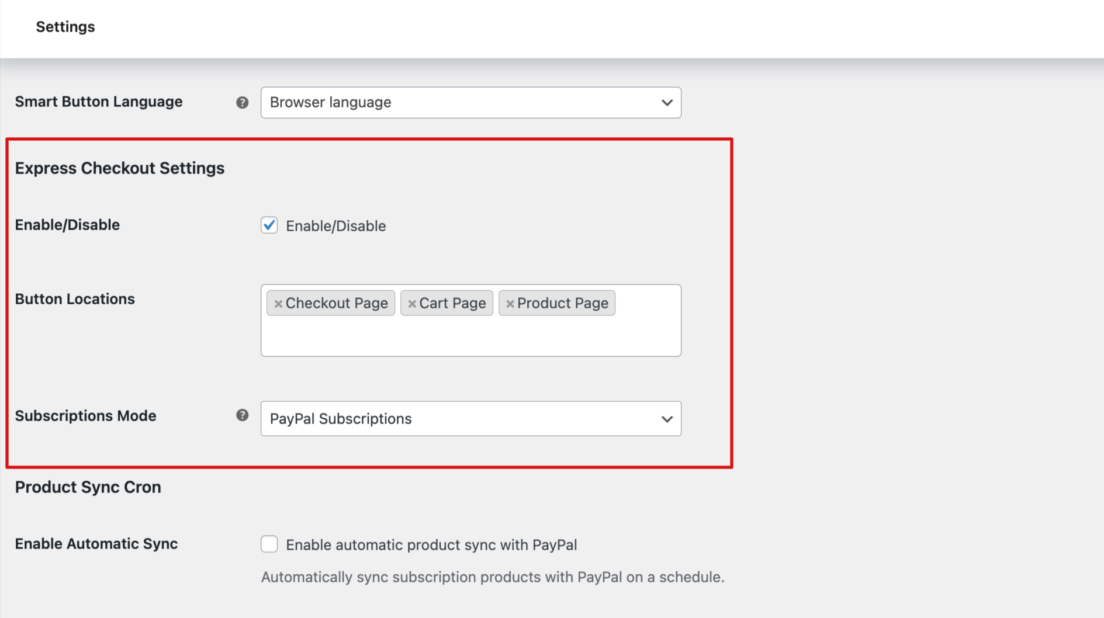Click the Product Sync Cron heading
This screenshot has height=618, width=1104.
pyautogui.click(x=88, y=487)
